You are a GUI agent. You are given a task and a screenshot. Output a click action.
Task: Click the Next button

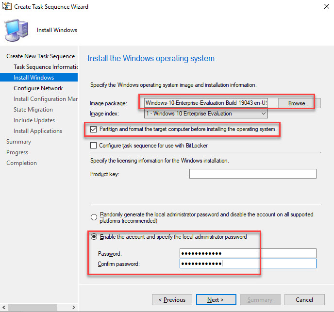pyautogui.click(x=216, y=299)
